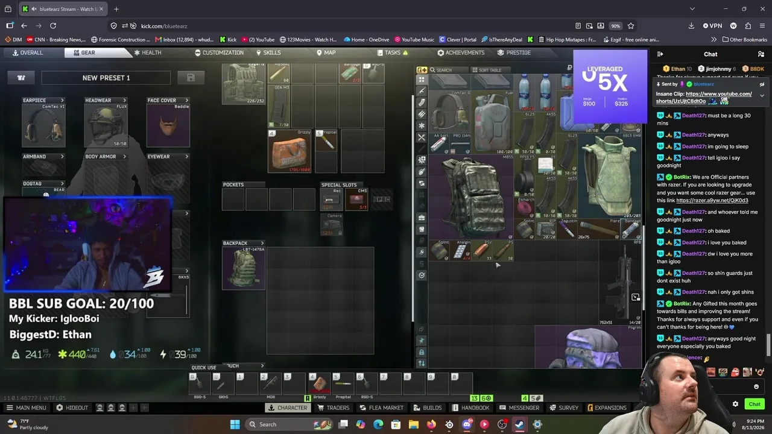The height and width of the screenshot is (434, 772).
Task: Click the green Chat send button
Action: pyautogui.click(x=755, y=404)
